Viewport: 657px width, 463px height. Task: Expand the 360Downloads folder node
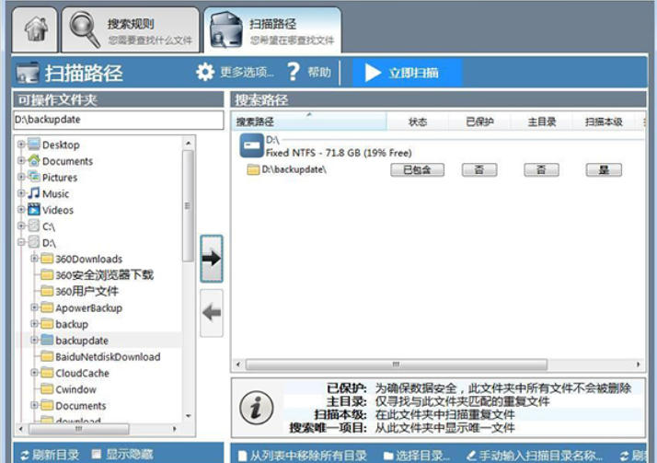click(x=34, y=259)
